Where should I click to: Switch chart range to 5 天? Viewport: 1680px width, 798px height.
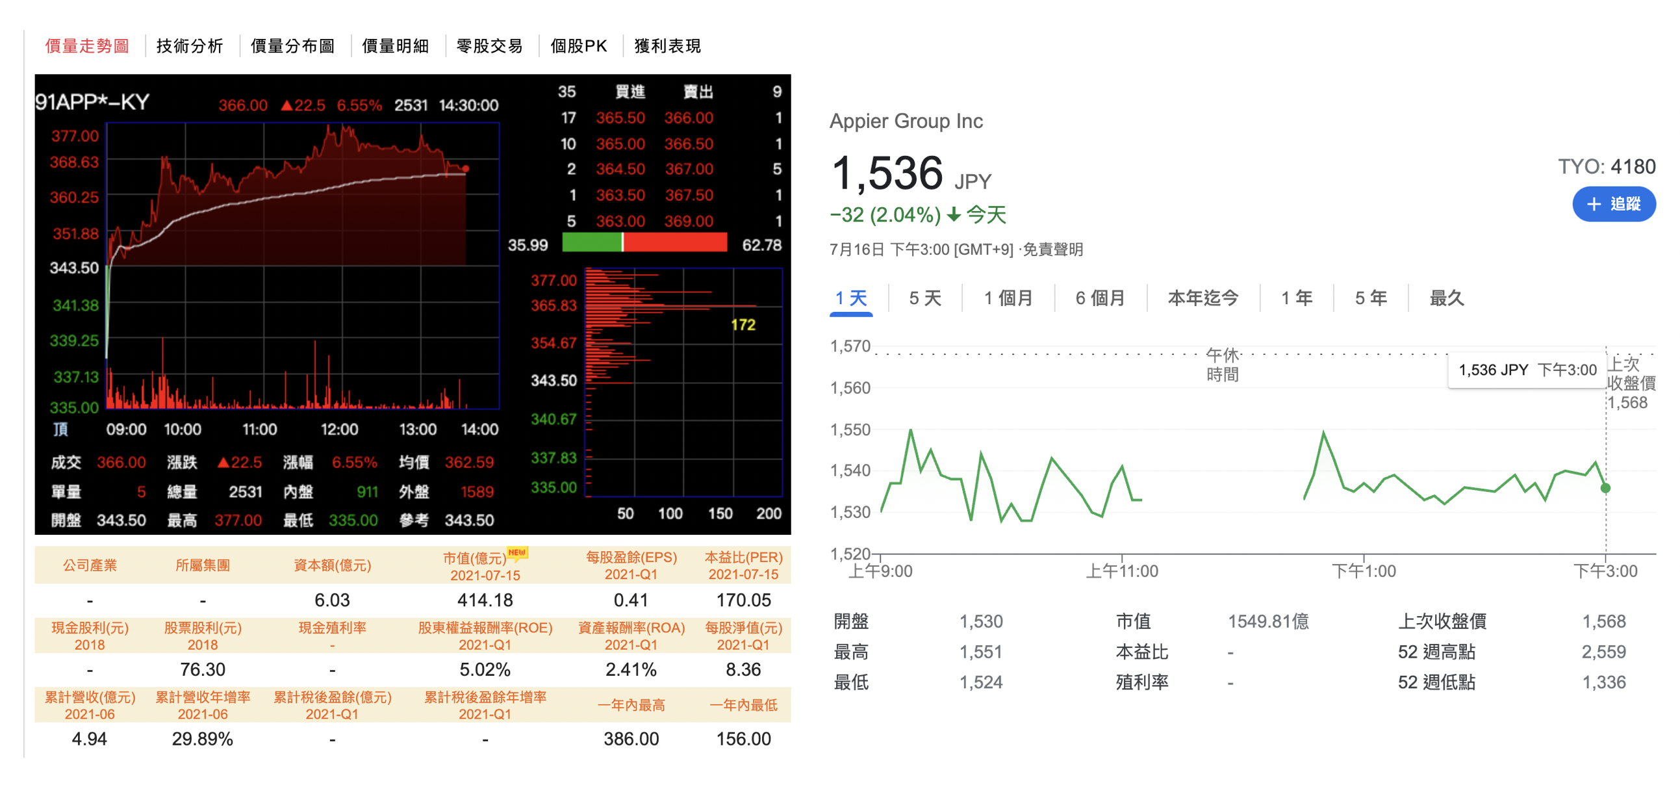coord(925,299)
